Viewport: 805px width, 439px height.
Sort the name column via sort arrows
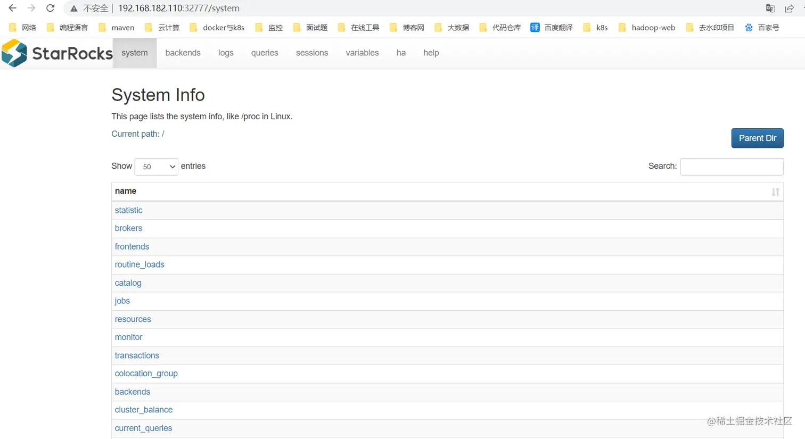click(775, 192)
